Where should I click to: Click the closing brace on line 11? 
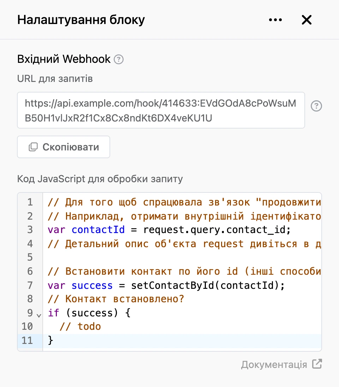50,340
